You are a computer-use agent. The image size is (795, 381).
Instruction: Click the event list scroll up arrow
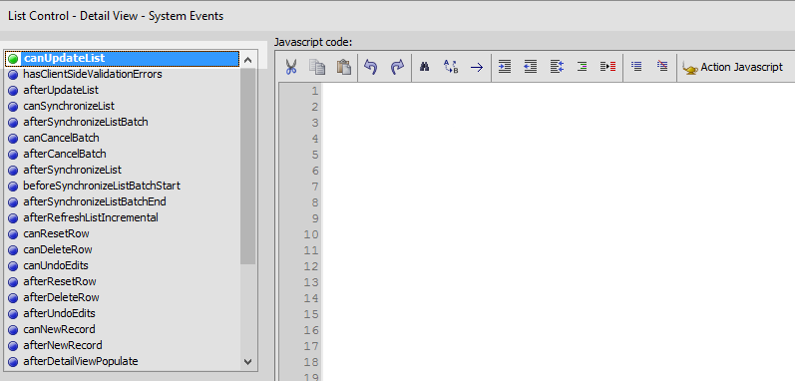pyautogui.click(x=248, y=60)
